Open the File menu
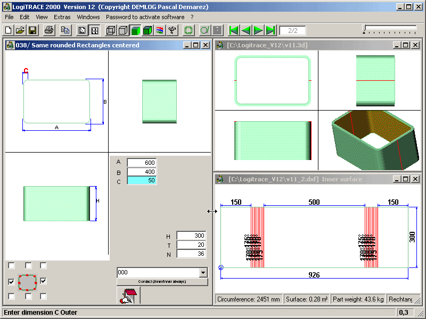The width and height of the screenshot is (426, 319). [9, 17]
